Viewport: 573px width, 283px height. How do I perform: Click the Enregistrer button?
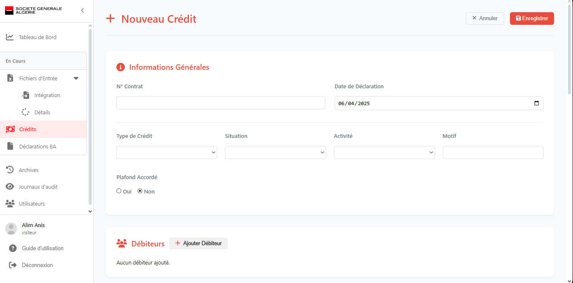pyautogui.click(x=531, y=18)
